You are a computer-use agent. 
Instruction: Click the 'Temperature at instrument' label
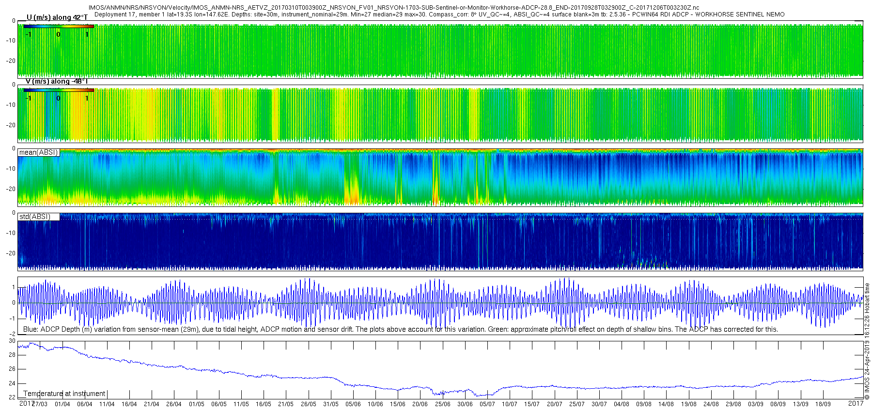click(64, 394)
